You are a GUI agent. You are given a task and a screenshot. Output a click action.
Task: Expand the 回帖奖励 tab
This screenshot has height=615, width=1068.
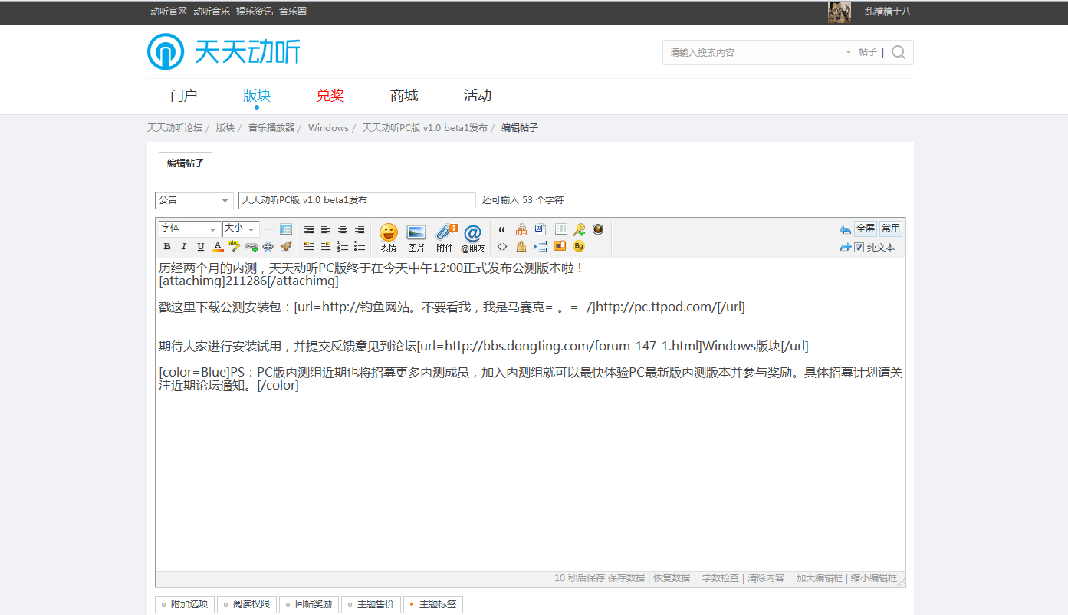(309, 604)
